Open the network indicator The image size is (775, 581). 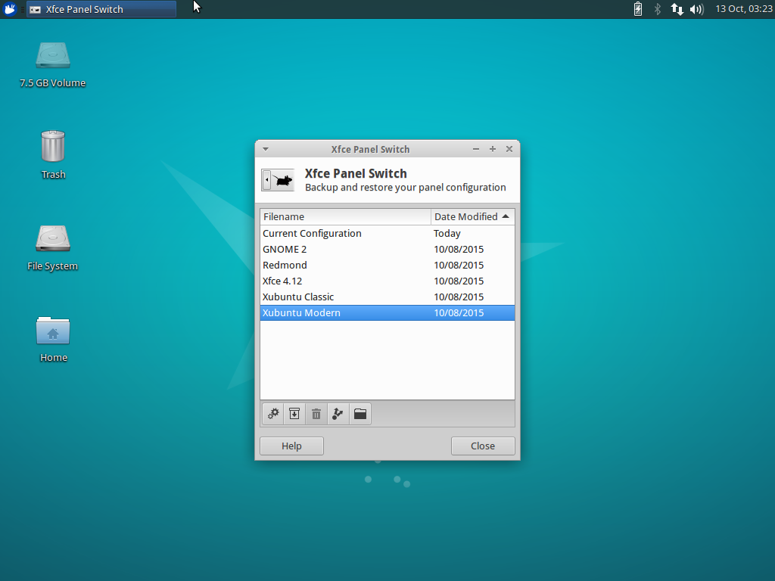click(x=676, y=9)
